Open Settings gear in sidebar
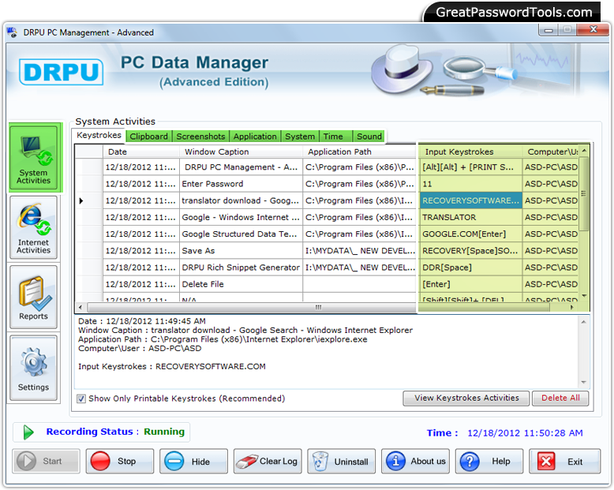The height and width of the screenshot is (490, 614). pyautogui.click(x=33, y=367)
